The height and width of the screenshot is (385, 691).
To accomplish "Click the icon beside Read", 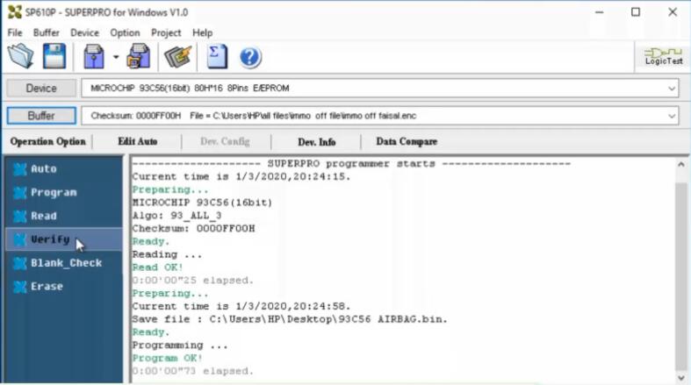I will point(20,216).
